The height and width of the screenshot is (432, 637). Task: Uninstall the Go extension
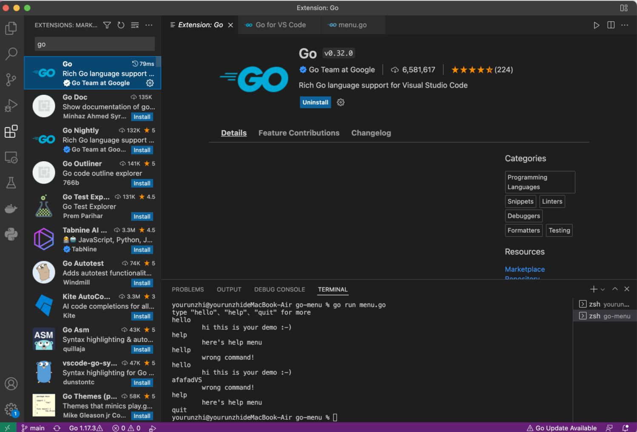click(316, 102)
